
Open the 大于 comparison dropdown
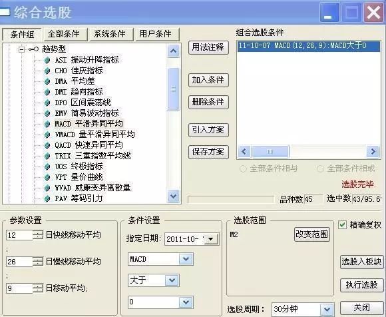pos(172,280)
